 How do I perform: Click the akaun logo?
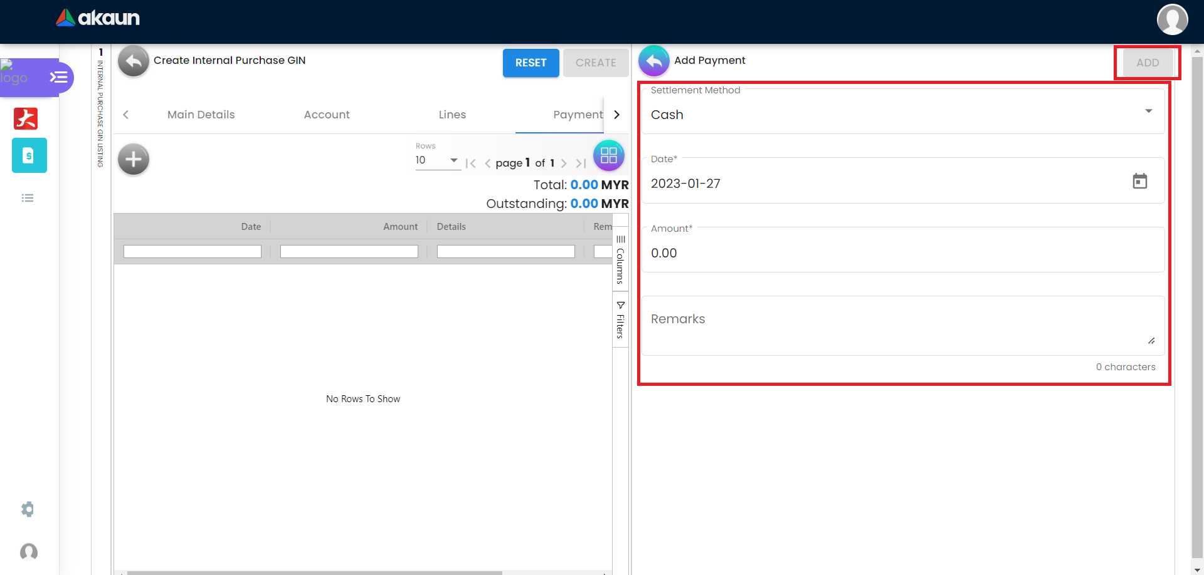coord(98,18)
